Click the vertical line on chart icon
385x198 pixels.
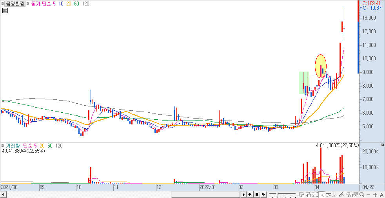335,195
